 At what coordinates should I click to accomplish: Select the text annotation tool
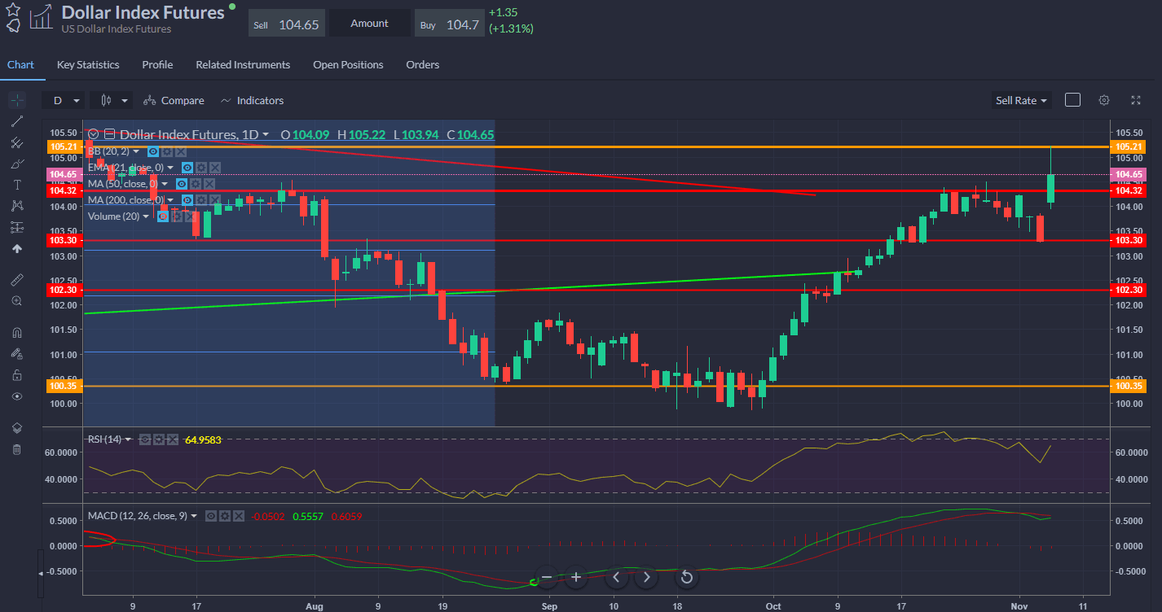point(17,185)
